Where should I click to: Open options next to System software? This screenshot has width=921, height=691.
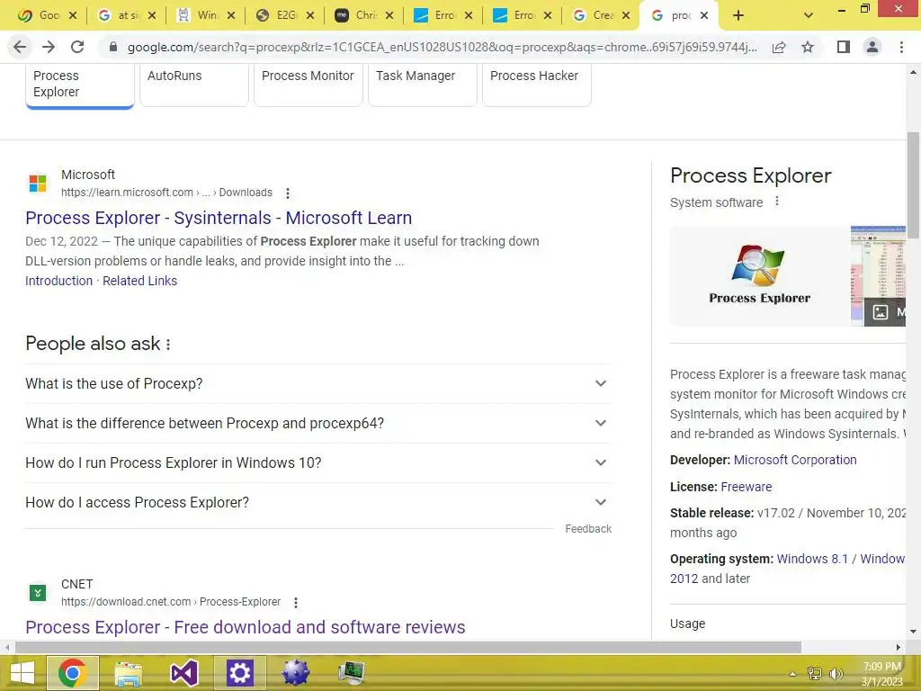pos(776,202)
